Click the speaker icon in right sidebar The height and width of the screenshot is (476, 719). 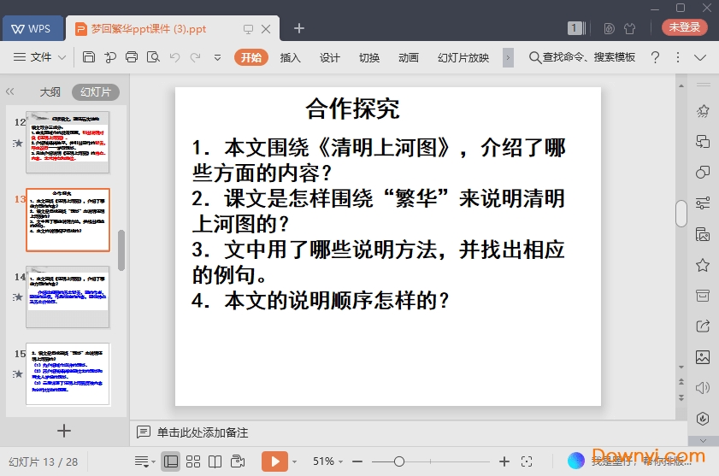[703, 387]
